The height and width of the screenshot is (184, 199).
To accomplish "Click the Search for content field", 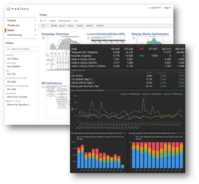I will [x=21, y=49].
